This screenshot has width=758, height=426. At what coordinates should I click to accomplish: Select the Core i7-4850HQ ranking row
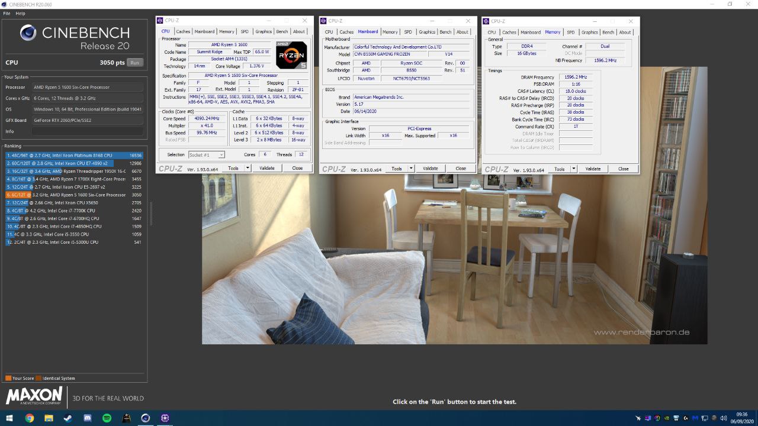coord(74,226)
